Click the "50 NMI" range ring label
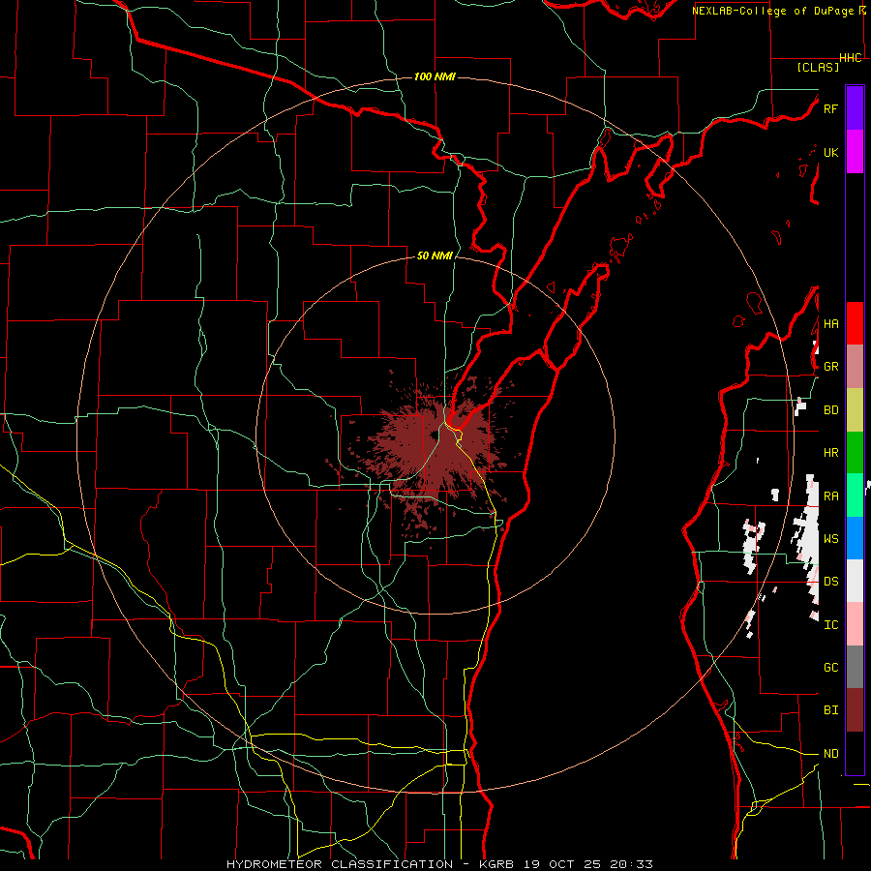Screen dimensions: 871x871 [435, 255]
